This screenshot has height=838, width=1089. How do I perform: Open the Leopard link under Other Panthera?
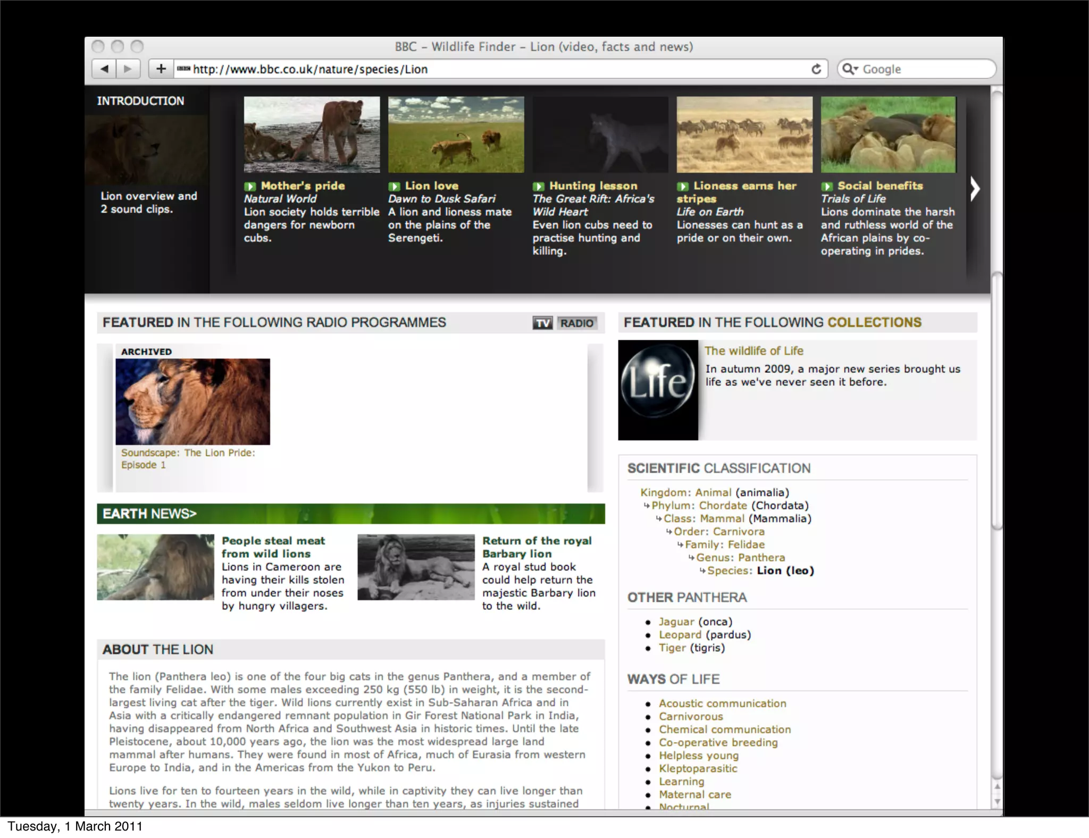coord(680,634)
